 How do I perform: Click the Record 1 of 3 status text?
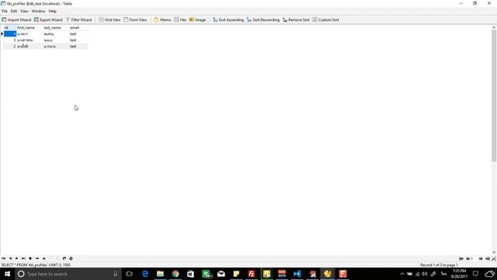pyautogui.click(x=439, y=264)
